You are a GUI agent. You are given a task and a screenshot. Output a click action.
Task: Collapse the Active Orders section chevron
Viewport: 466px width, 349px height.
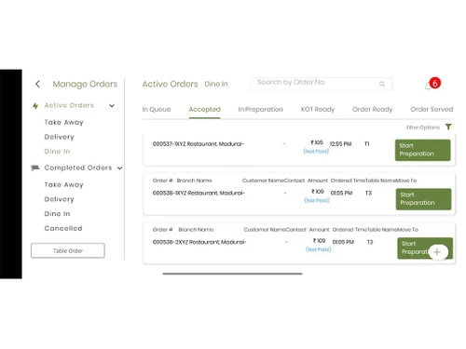tap(112, 106)
